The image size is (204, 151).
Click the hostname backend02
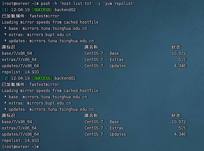65,10
